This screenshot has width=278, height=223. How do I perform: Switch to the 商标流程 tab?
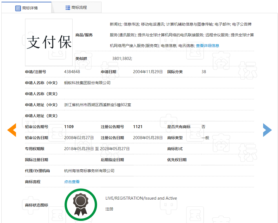point(76,8)
